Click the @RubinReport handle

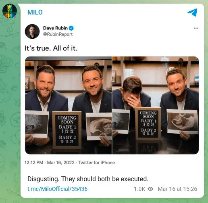pos(58,34)
